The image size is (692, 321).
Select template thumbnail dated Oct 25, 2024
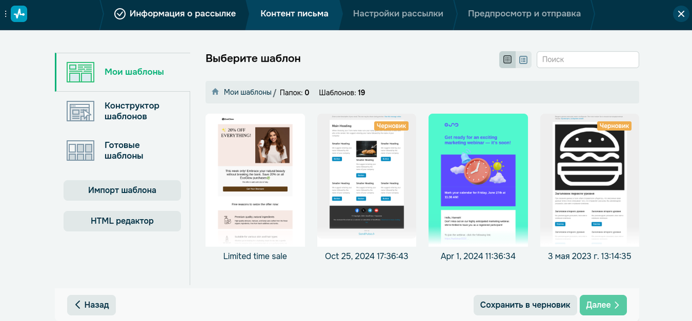[x=366, y=180]
